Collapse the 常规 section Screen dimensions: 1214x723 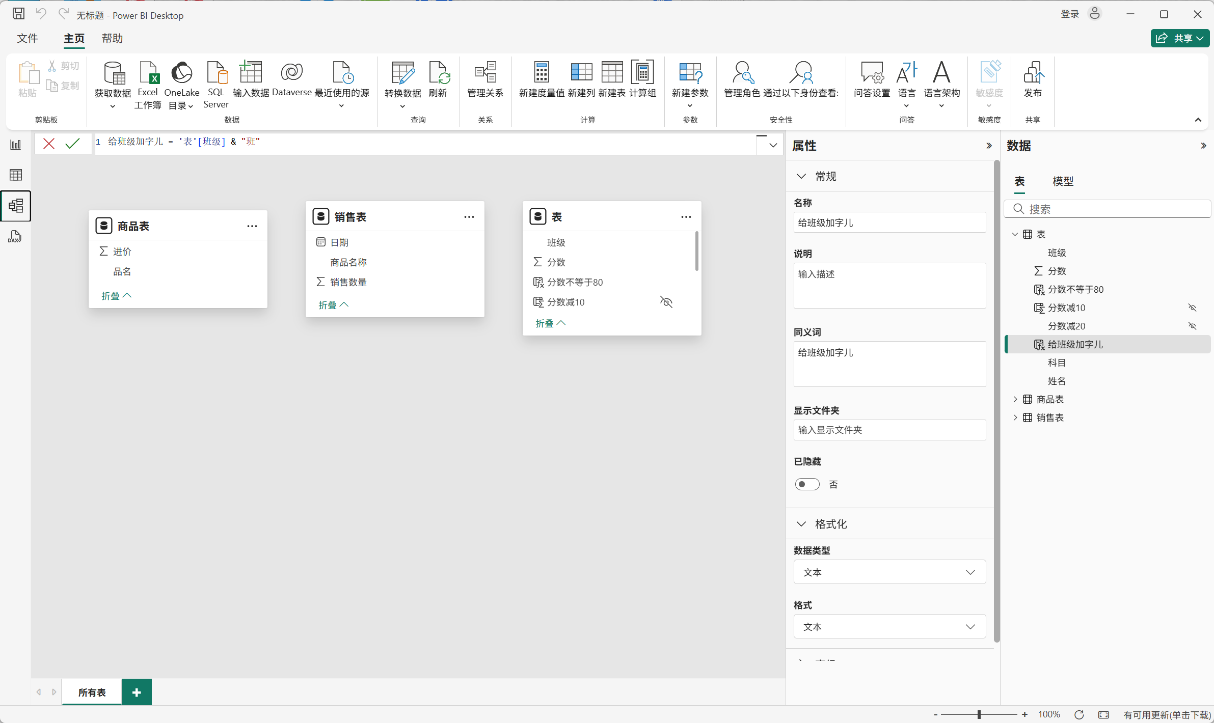pos(801,176)
